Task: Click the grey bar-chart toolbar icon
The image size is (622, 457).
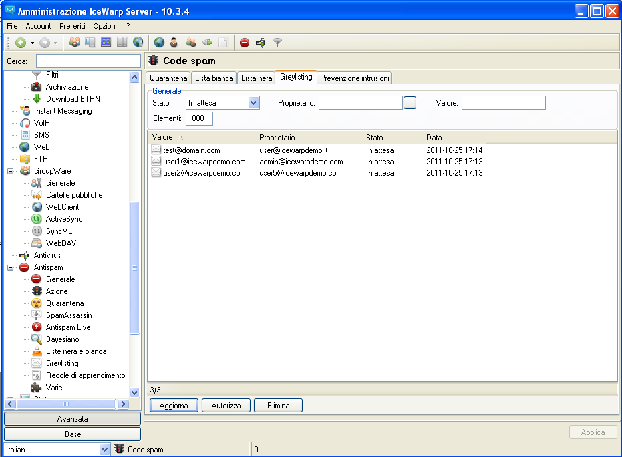Action: (122, 42)
